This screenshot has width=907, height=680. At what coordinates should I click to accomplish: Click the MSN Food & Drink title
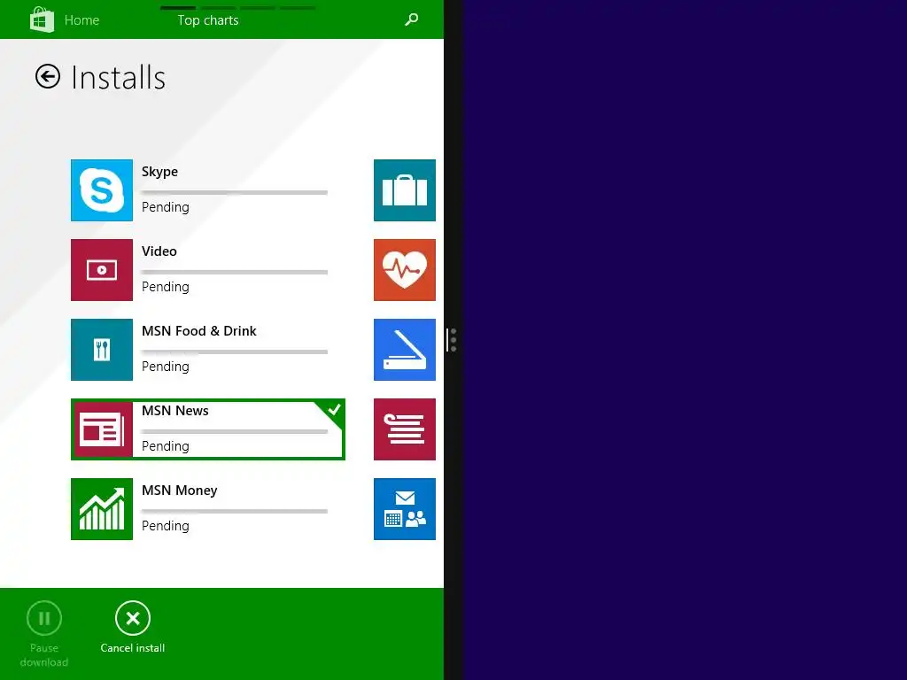click(199, 331)
